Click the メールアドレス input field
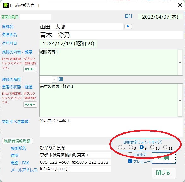The image size is (185, 182). (x=75, y=169)
